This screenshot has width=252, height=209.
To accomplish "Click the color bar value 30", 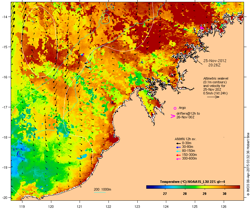I will pyautogui.click(x=224, y=194).
